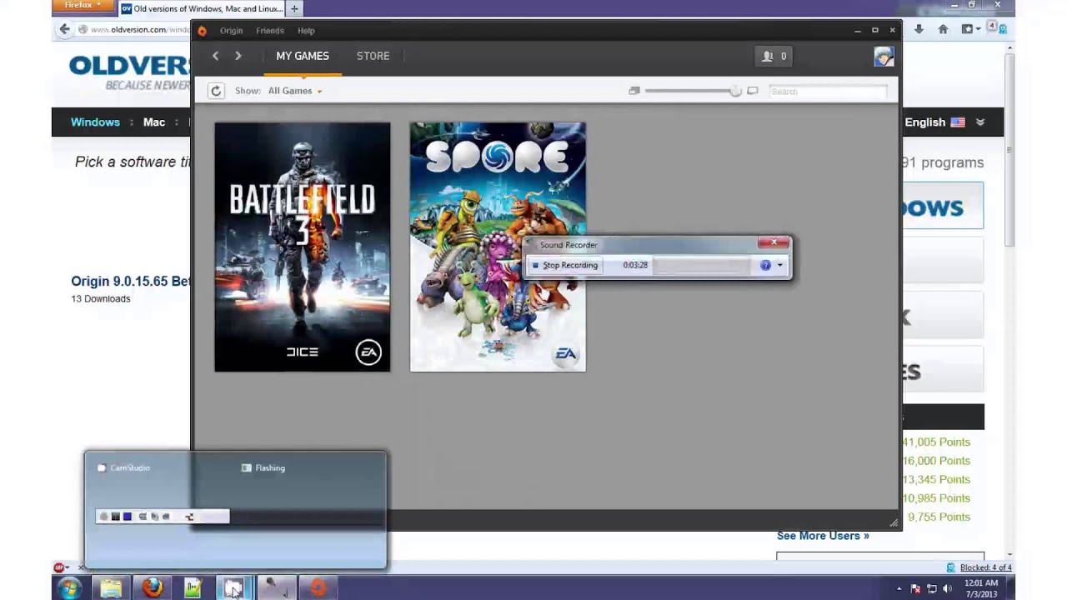
Task: Click the Firefox menu button
Action: pyautogui.click(x=82, y=6)
